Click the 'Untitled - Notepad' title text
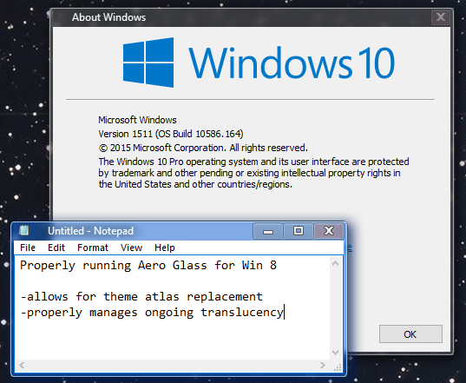The width and height of the screenshot is (466, 383). point(90,231)
